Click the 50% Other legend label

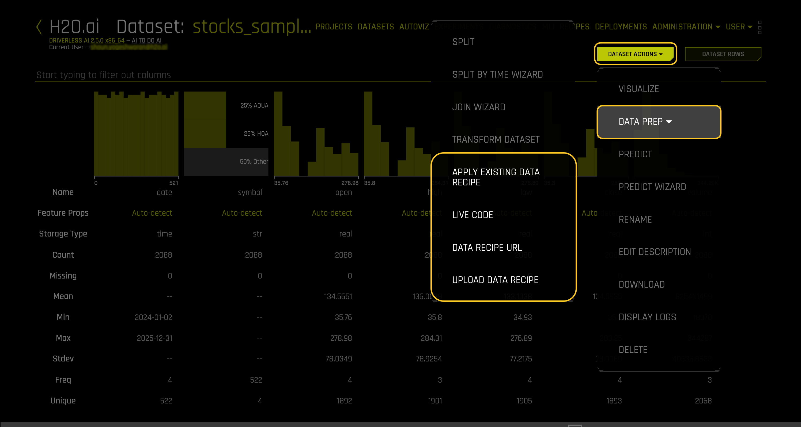pos(254,162)
